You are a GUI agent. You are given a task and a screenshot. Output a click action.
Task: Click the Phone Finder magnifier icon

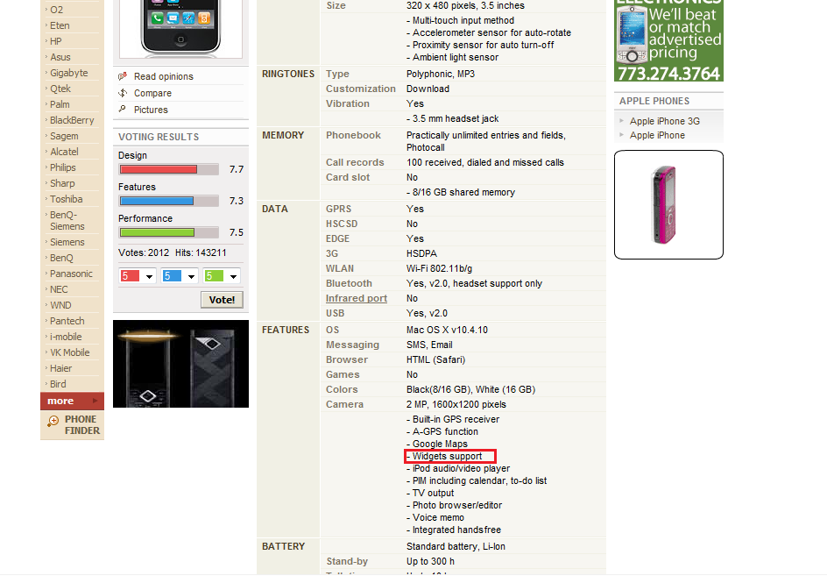(x=53, y=422)
